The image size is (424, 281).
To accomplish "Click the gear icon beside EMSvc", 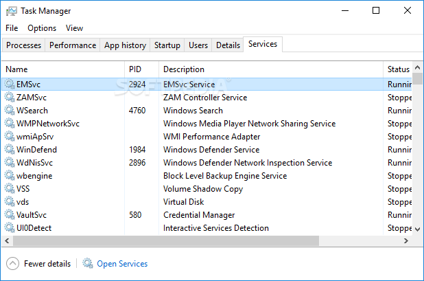I will tap(10, 85).
